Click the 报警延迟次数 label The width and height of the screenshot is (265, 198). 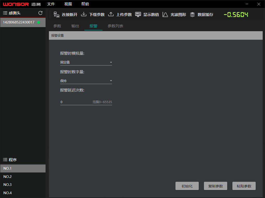click(72, 90)
